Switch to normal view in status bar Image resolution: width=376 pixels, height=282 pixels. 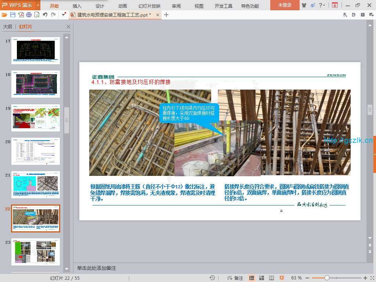252,278
